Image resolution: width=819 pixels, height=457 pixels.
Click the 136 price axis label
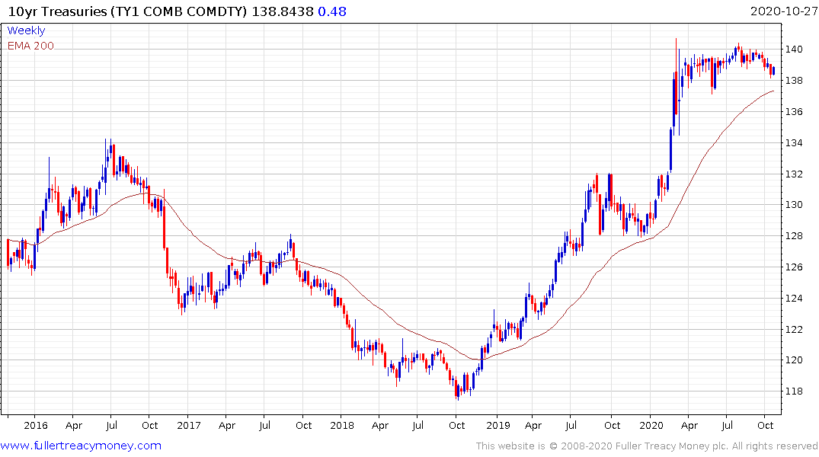[794, 112]
